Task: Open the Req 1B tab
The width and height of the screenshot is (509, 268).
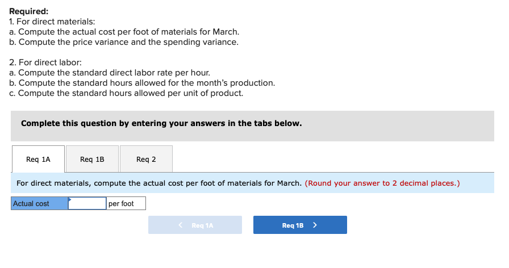Action: coord(92,160)
